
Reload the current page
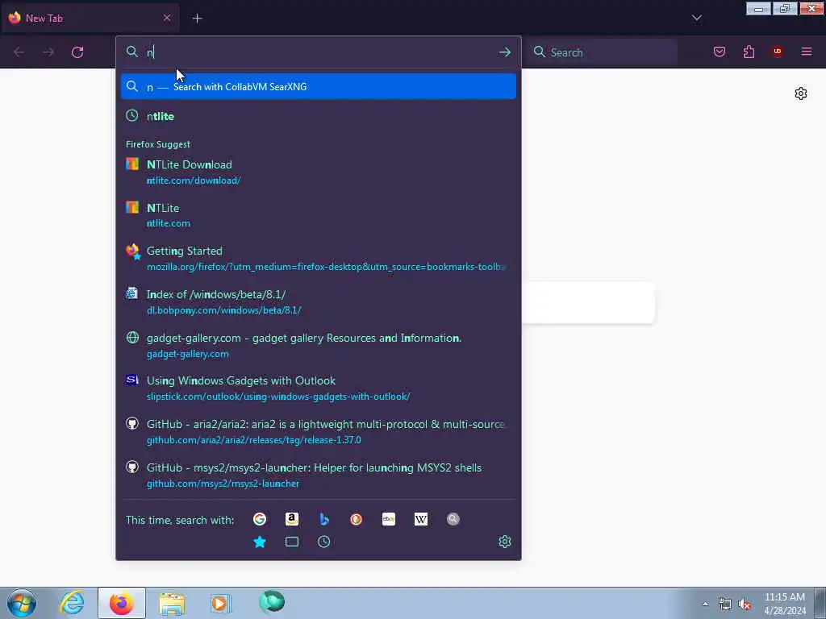77,52
